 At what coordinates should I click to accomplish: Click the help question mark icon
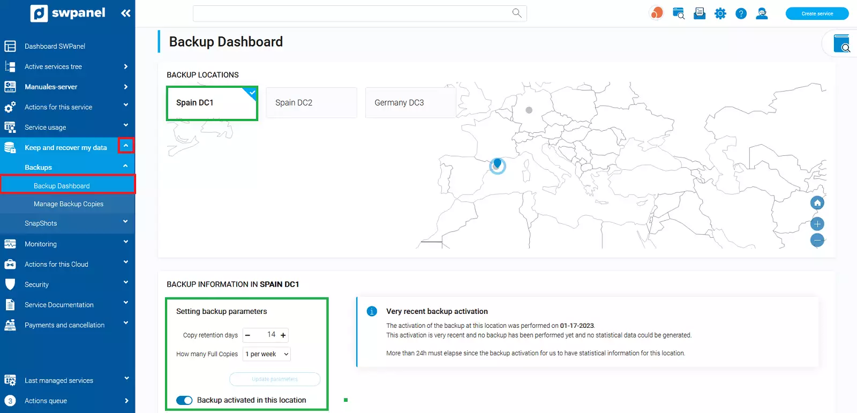[741, 13]
